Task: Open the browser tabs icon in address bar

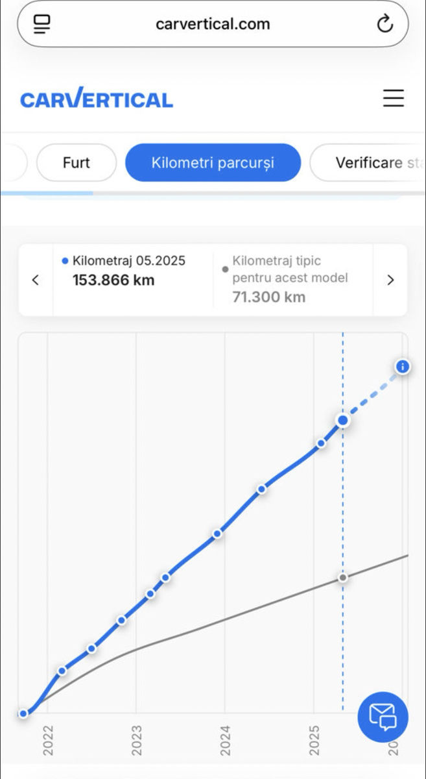Action: pos(42,24)
